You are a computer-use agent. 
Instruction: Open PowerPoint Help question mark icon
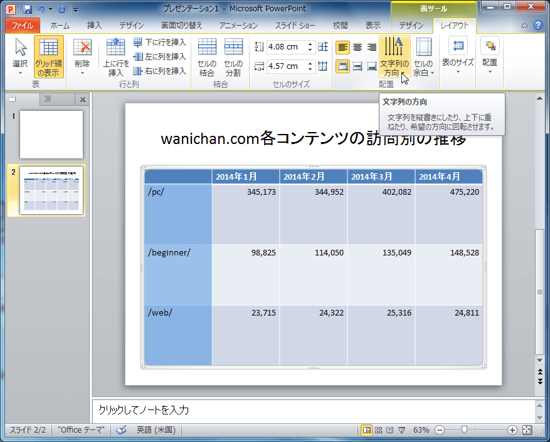pos(537,25)
